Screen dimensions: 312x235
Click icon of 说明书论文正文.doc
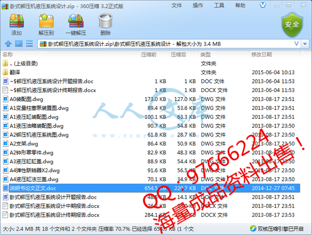5,188
